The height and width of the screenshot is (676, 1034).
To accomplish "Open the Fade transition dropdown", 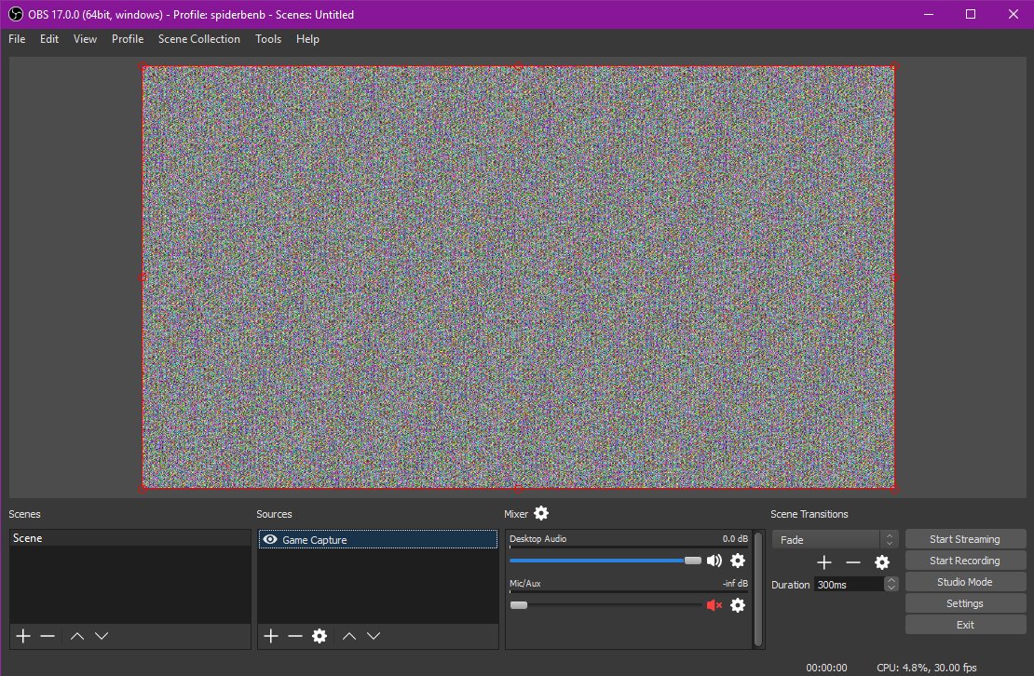I will [835, 540].
